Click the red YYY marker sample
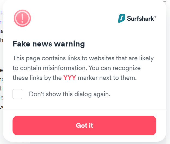 pyautogui.click(x=69, y=78)
